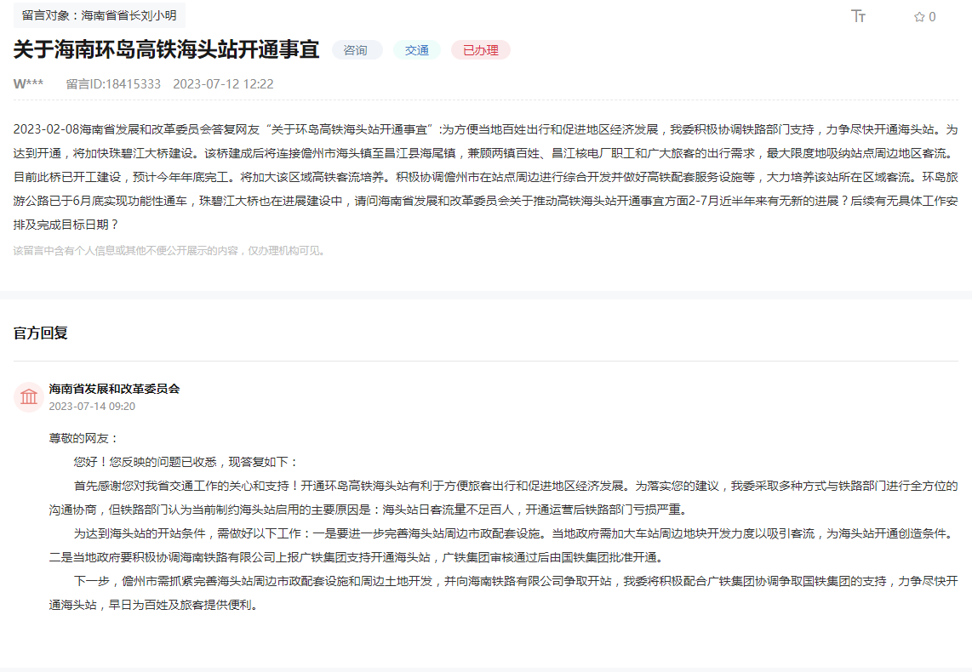The image size is (972, 672).
Task: Click the poster username W***
Action: click(28, 83)
